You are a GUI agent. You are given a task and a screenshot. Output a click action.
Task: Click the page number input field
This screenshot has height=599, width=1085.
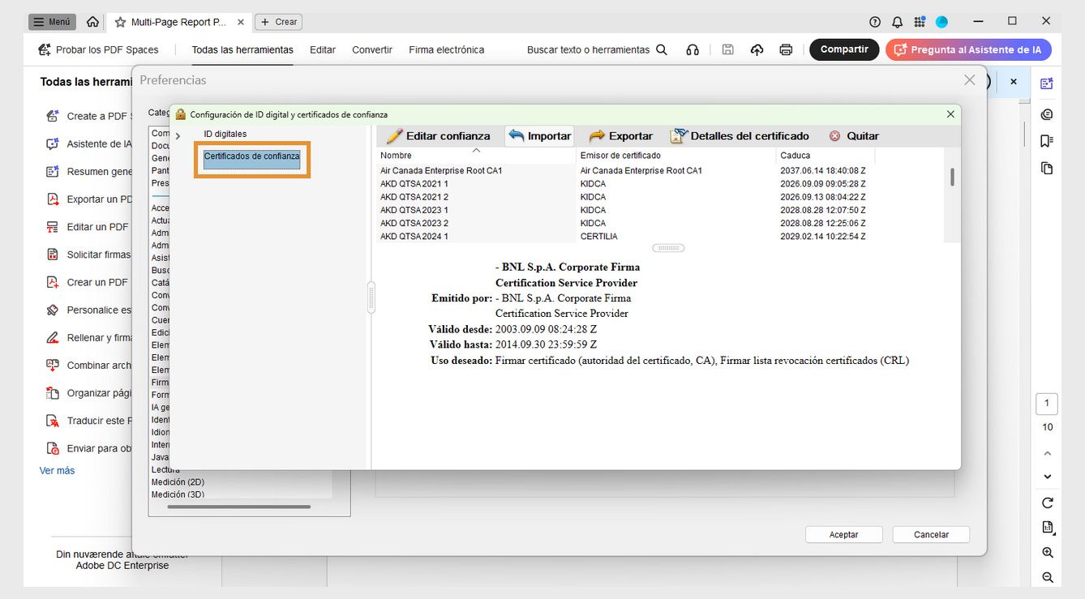click(1046, 403)
